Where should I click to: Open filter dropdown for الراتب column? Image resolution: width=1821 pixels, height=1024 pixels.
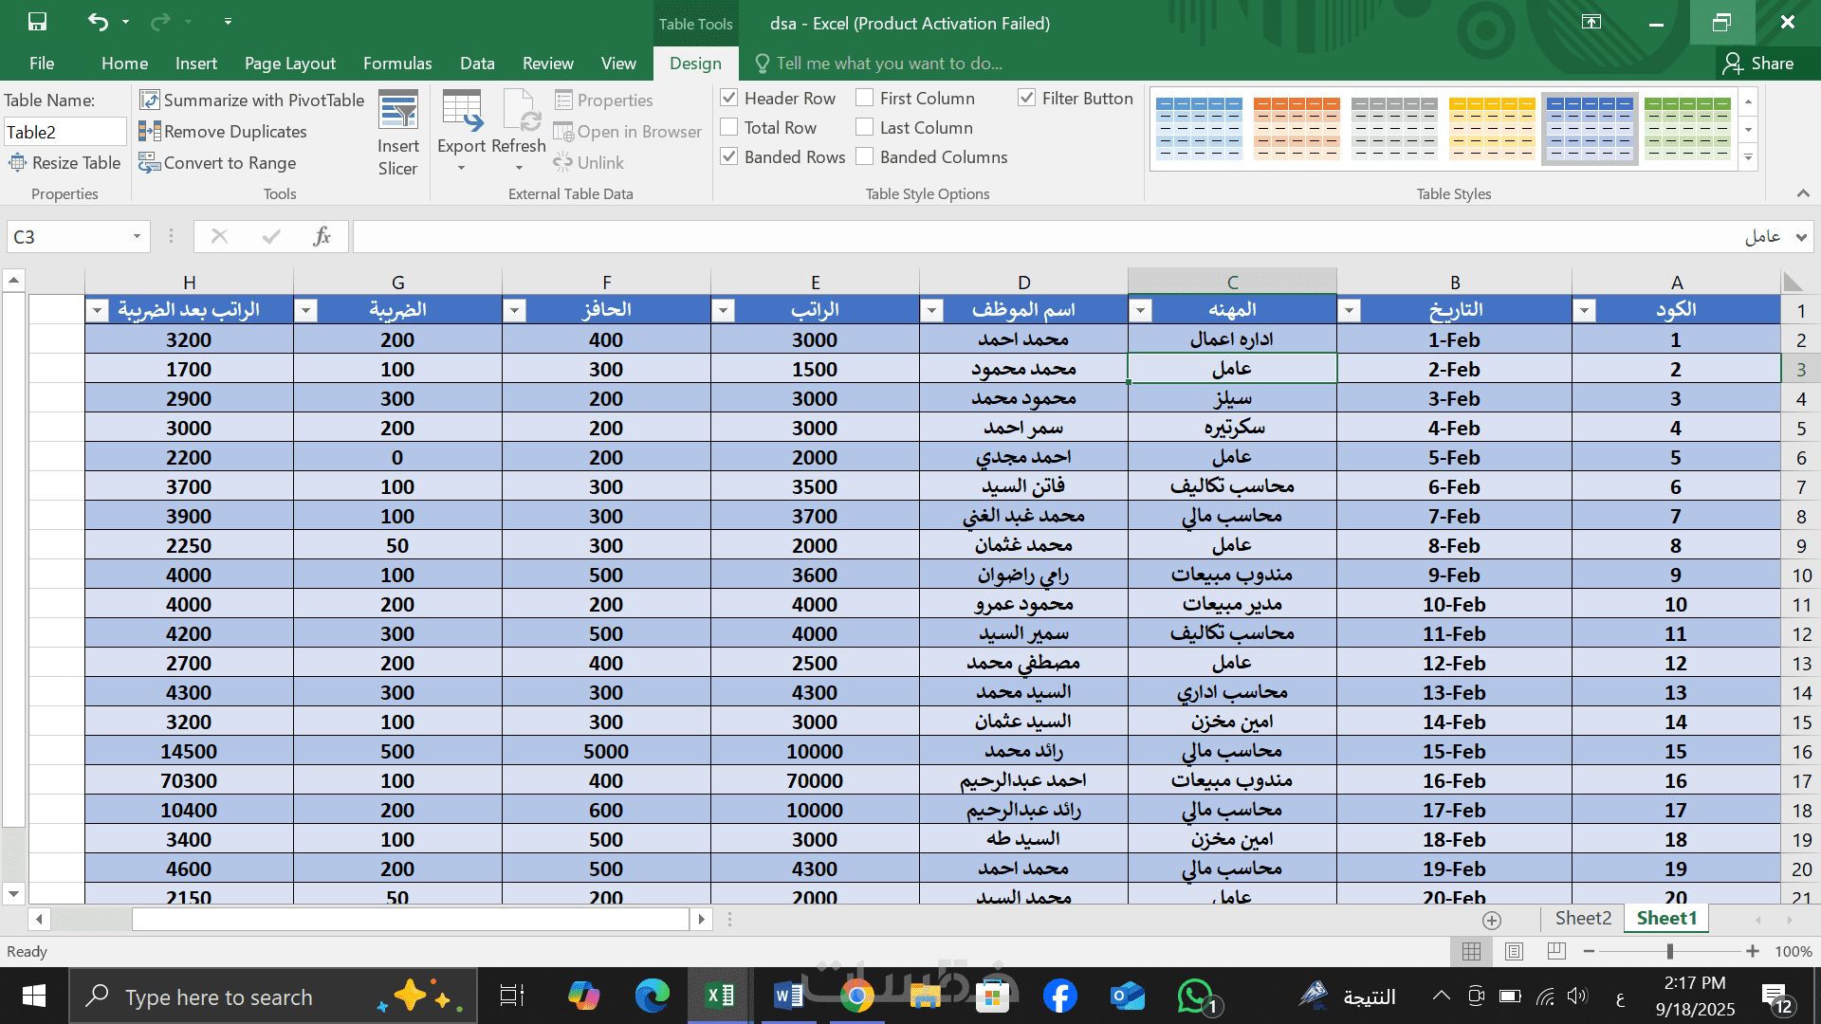pyautogui.click(x=723, y=310)
